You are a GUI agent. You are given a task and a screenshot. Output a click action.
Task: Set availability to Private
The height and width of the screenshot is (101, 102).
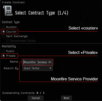click(4, 56)
